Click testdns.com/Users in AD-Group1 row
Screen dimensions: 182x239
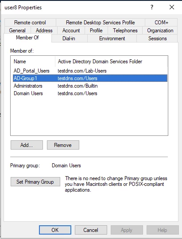point(77,78)
